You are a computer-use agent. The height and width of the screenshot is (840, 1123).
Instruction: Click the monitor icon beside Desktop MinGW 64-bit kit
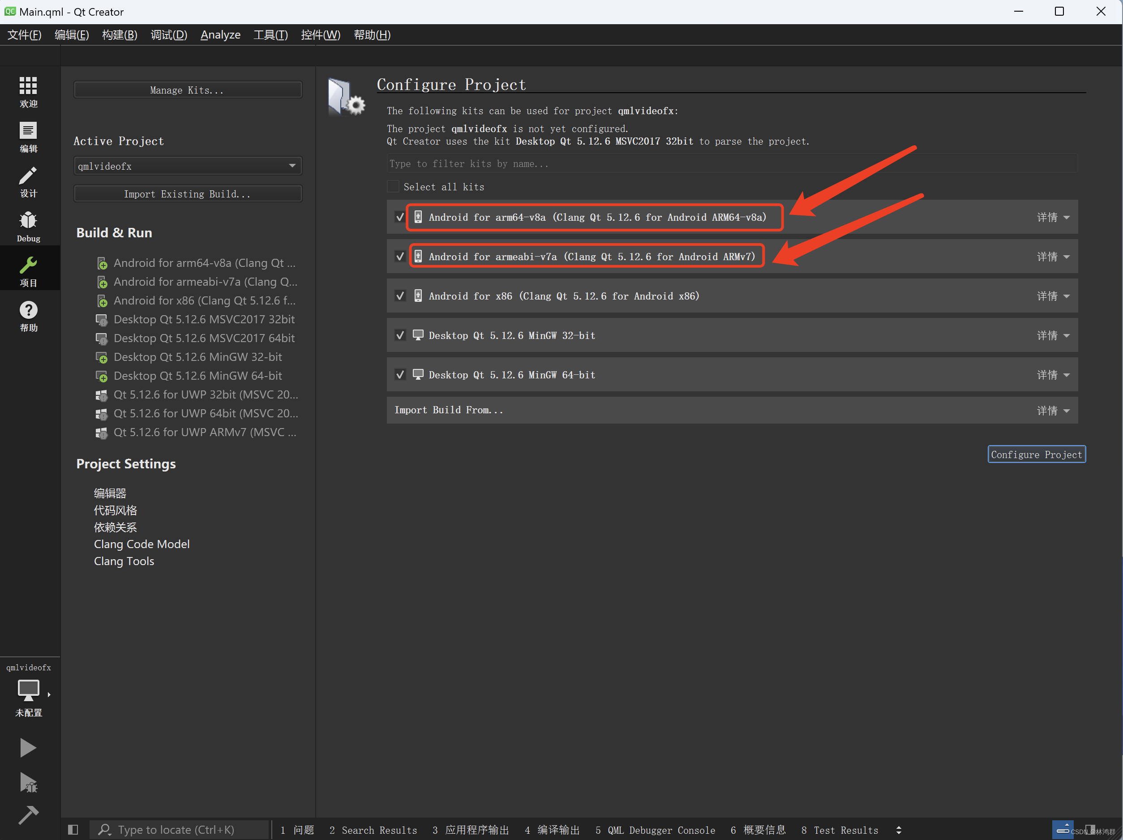tap(418, 375)
